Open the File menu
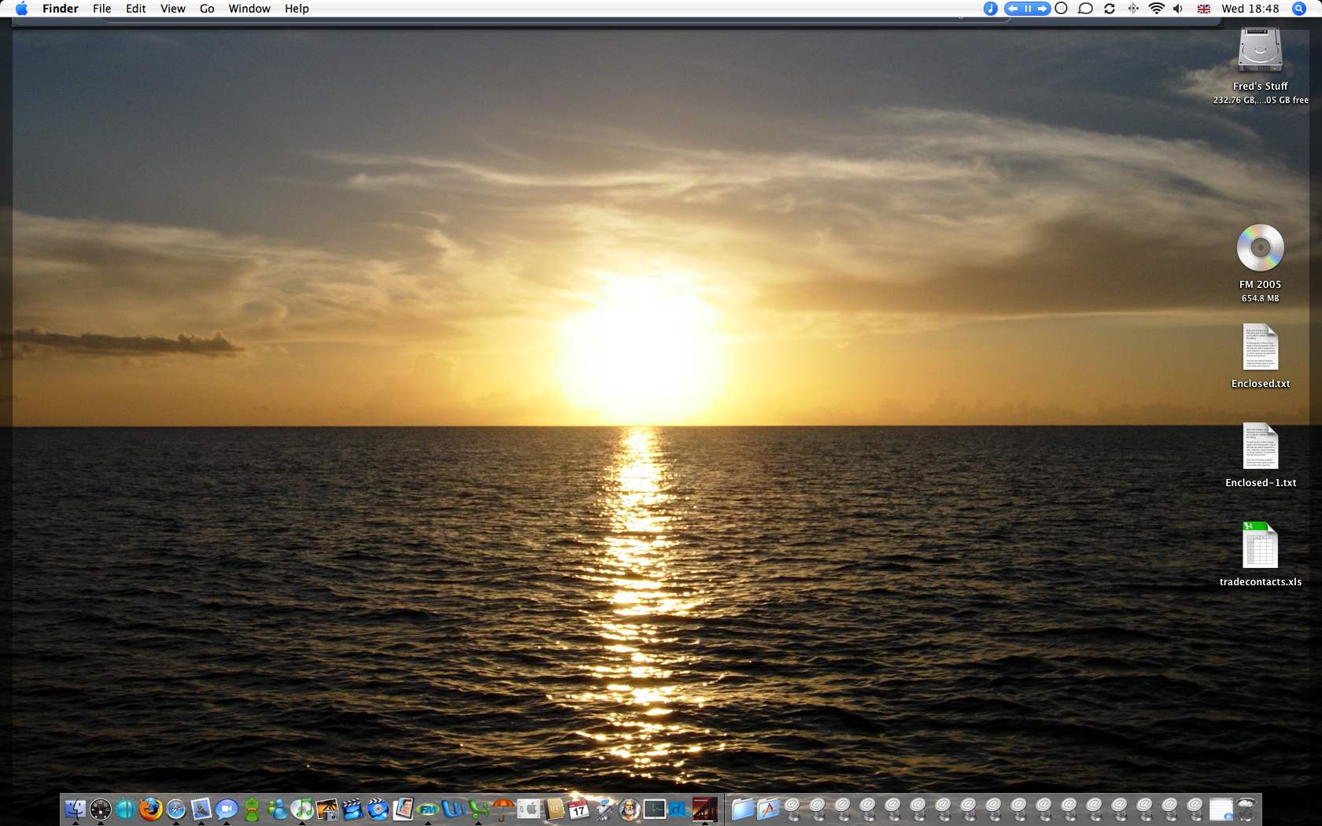Image resolution: width=1322 pixels, height=826 pixels. pos(102,9)
